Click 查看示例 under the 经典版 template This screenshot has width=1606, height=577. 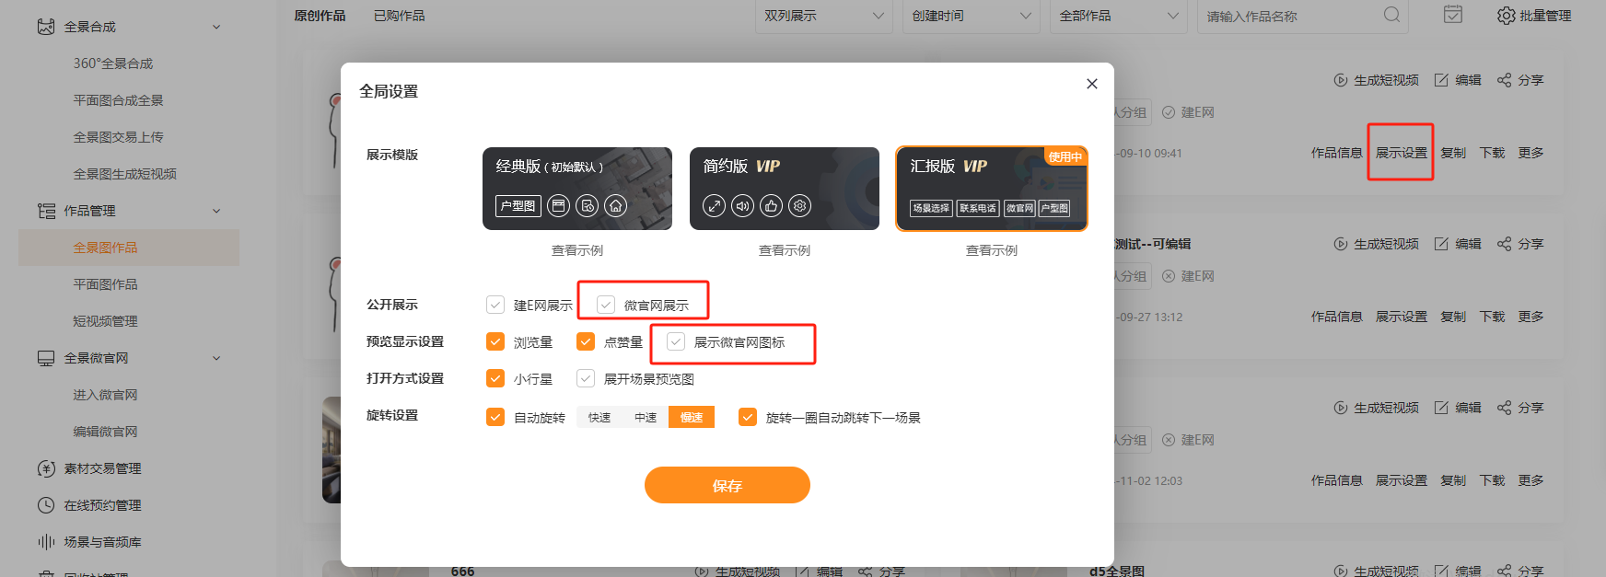pyautogui.click(x=577, y=250)
